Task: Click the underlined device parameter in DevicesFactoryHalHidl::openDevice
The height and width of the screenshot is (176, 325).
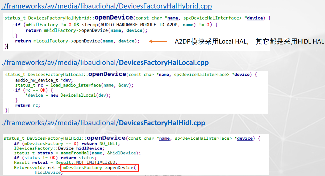Action: pyautogui.click(x=245, y=138)
